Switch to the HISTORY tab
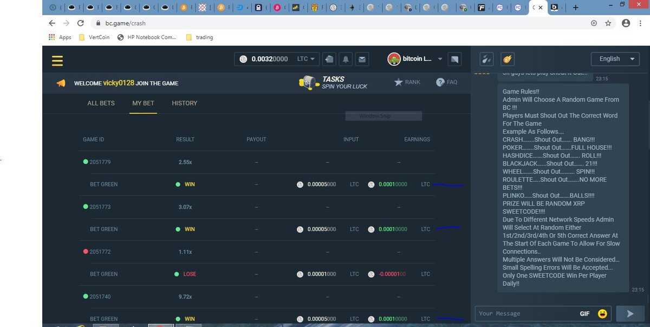650x327 pixels. (184, 103)
